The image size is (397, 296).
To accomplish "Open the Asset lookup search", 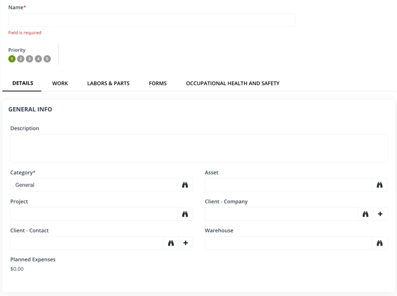I will click(x=380, y=185).
